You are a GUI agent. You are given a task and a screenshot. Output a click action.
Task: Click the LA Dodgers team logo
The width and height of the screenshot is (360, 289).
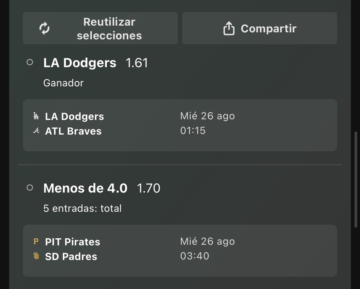[36, 116]
